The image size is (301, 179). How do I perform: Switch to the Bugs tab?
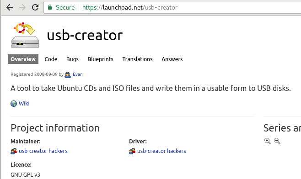click(72, 59)
